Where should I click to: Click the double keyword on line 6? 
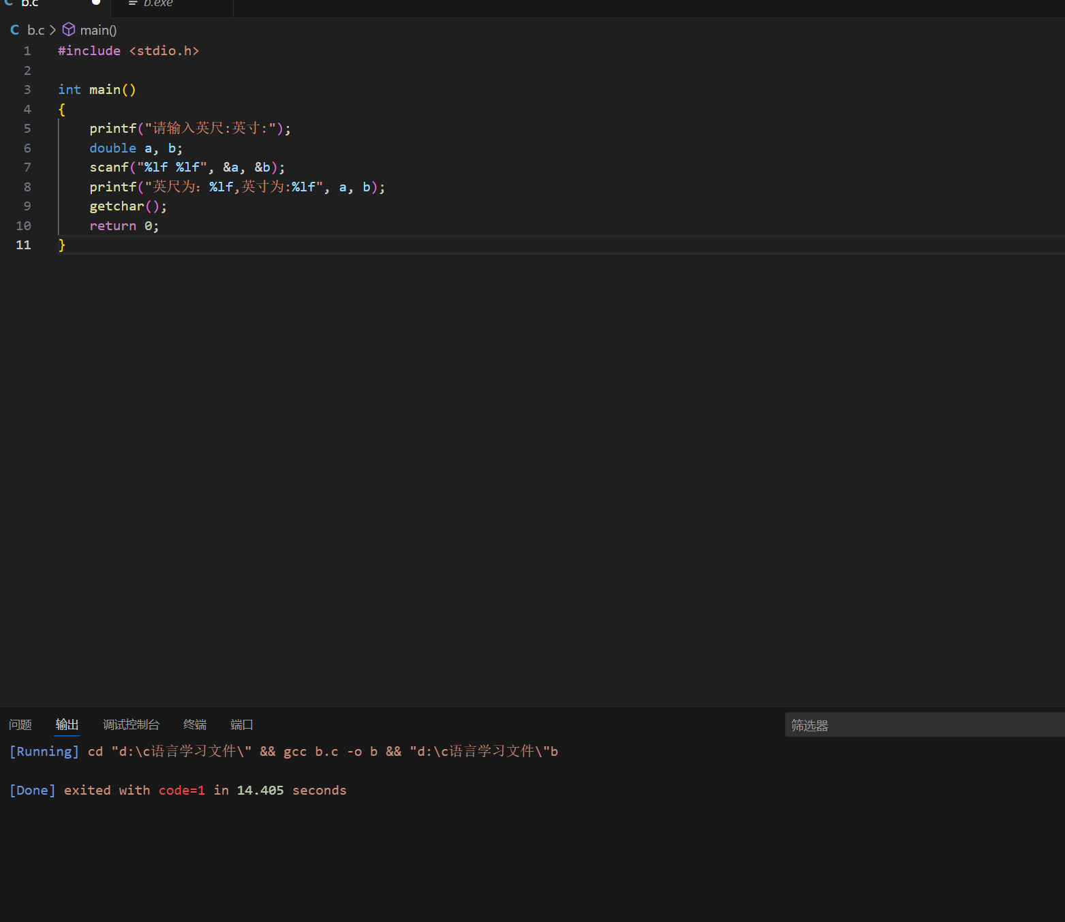pyautogui.click(x=113, y=148)
